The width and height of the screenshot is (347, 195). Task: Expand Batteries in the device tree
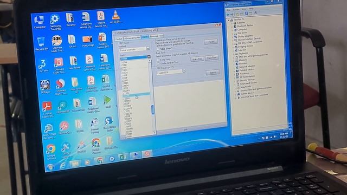coord(232,23)
